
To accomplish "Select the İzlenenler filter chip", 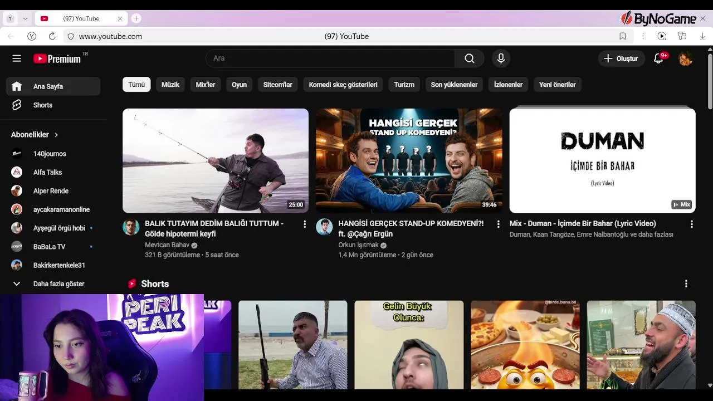I will 508,85.
